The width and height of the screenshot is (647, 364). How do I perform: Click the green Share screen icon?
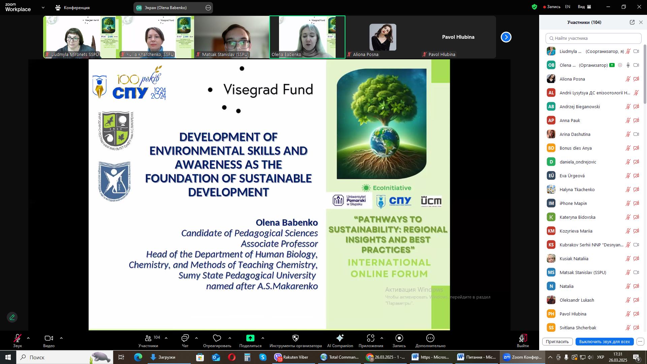coord(250,338)
